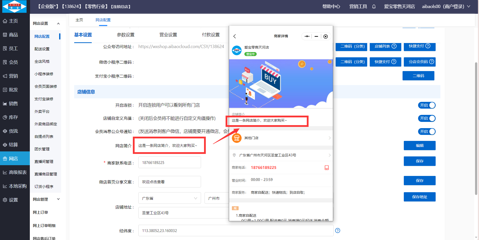The height and width of the screenshot is (240, 479).
Task: Click the help icon beside the 经纬度 field
Action: (x=338, y=230)
